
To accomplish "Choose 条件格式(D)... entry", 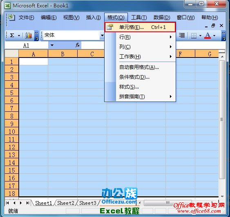I will pyautogui.click(x=140, y=77).
